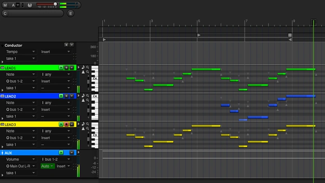Image resolution: width=325 pixels, height=183 pixels.
Task: Open the AUX Volume layer dropdown
Action: coord(20,160)
